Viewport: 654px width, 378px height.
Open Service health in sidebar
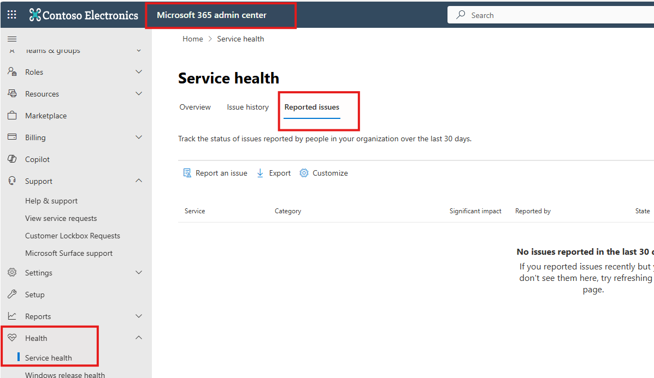click(49, 358)
